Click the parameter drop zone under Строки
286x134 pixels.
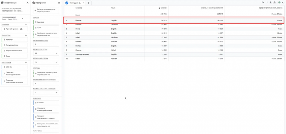point(46,35)
